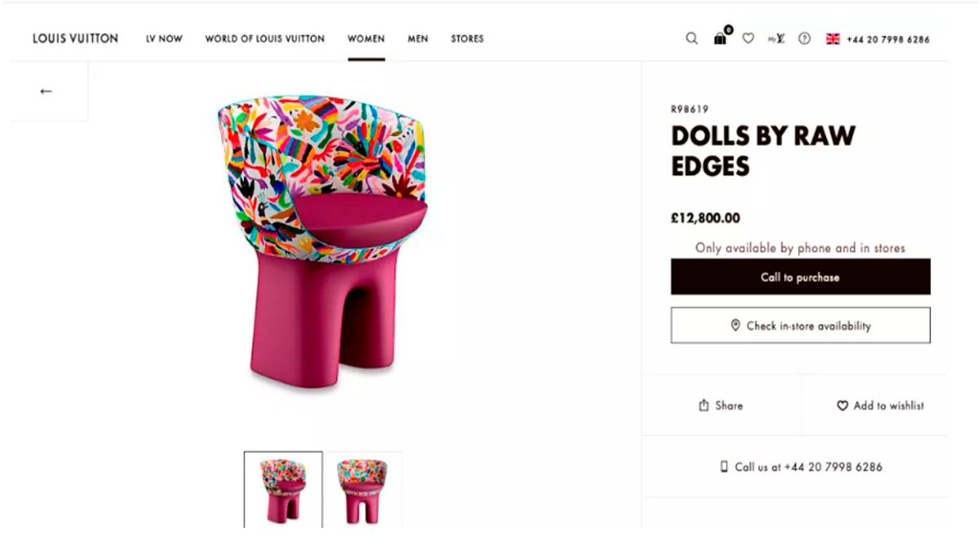Open the MyLV account icon
The height and width of the screenshot is (550, 979).
[776, 38]
